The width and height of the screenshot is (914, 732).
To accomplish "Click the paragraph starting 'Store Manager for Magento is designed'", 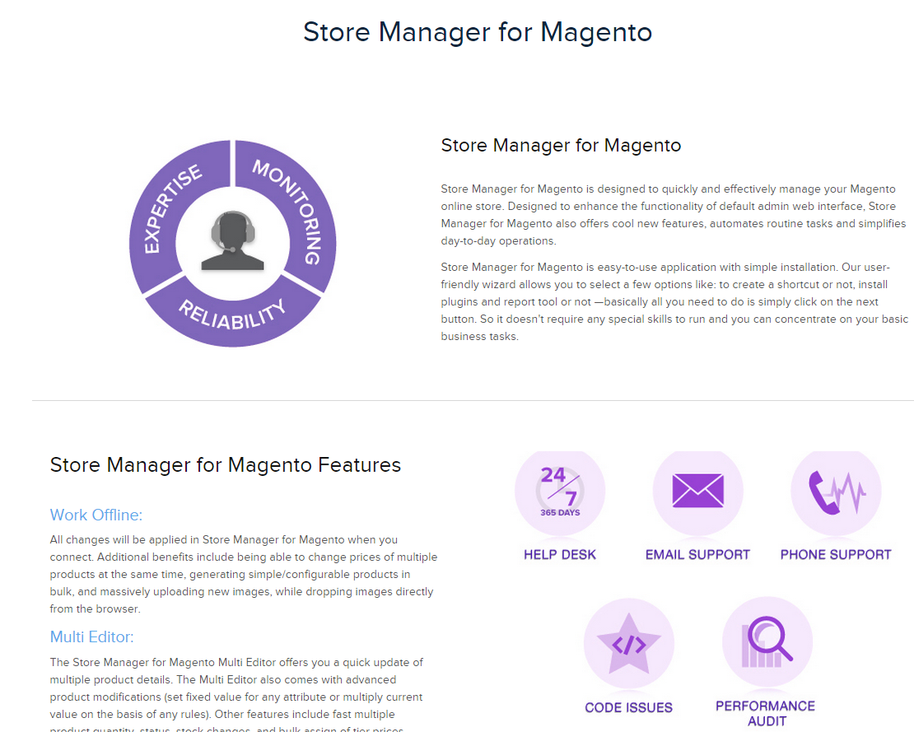I will [674, 214].
